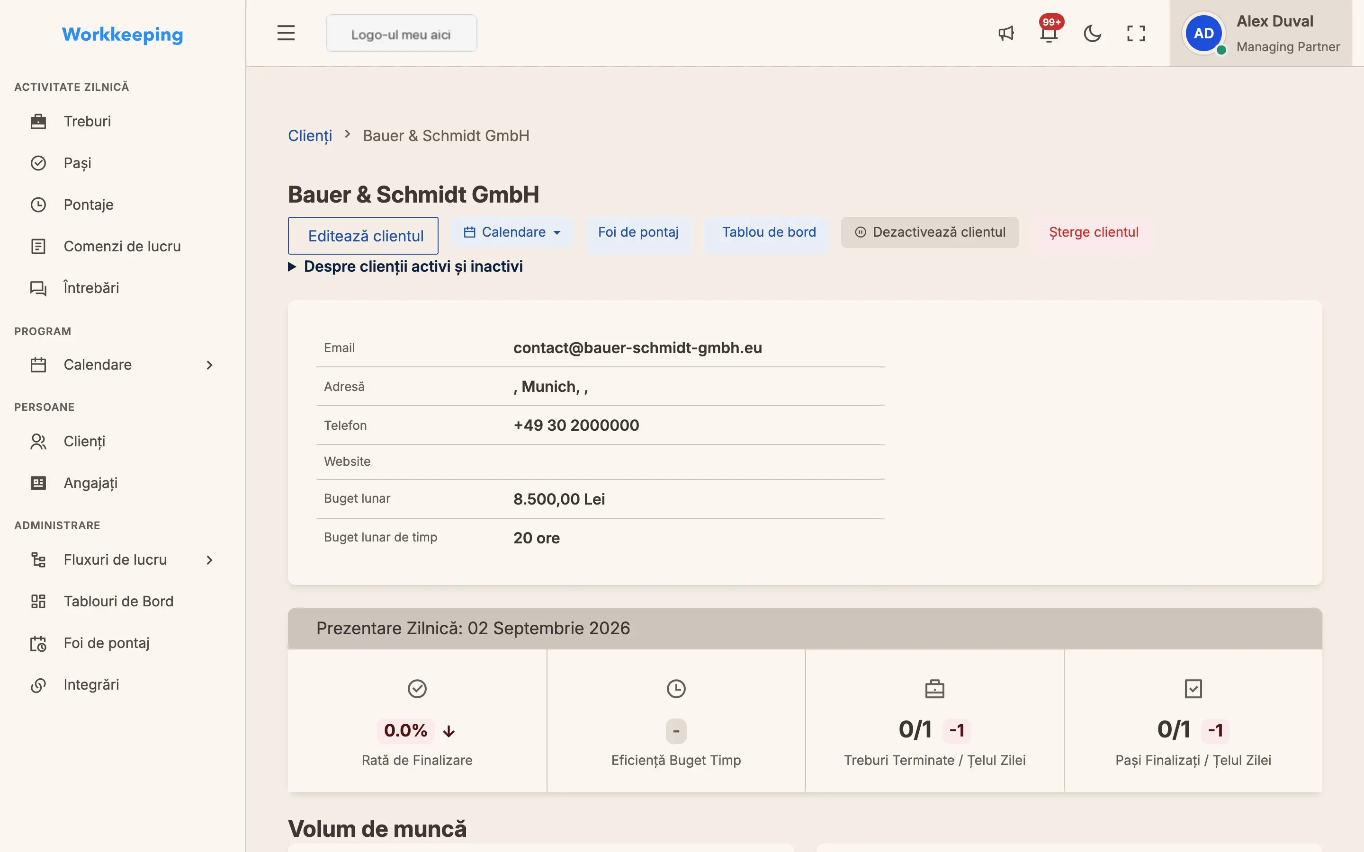The image size is (1364, 852).
Task: Open the Calendare dropdown button
Action: 512,232
